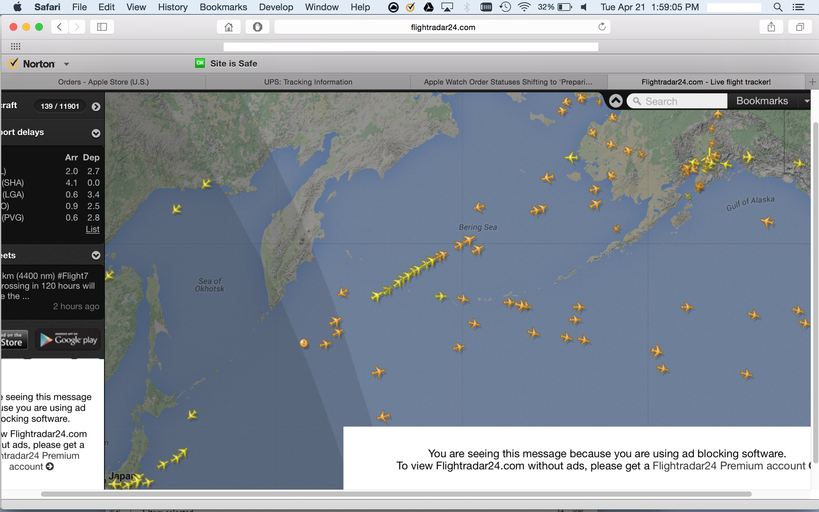Reload the flightradar24 page
Screen dimensions: 819x512
pyautogui.click(x=602, y=27)
